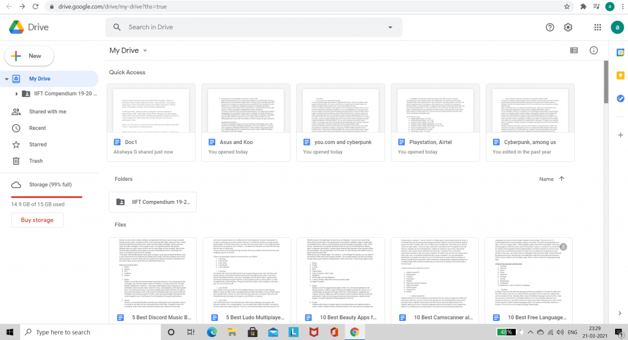Expand IIFT Compendium folder in sidebar

[16, 94]
